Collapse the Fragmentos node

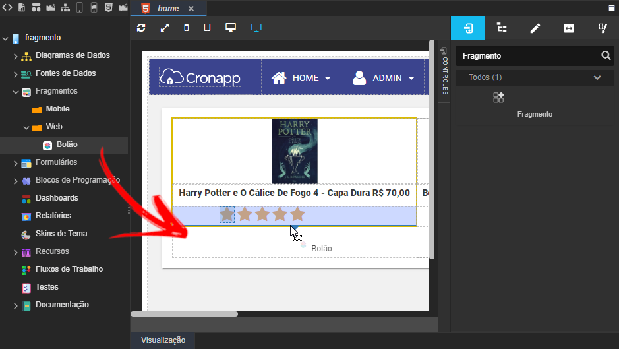16,92
